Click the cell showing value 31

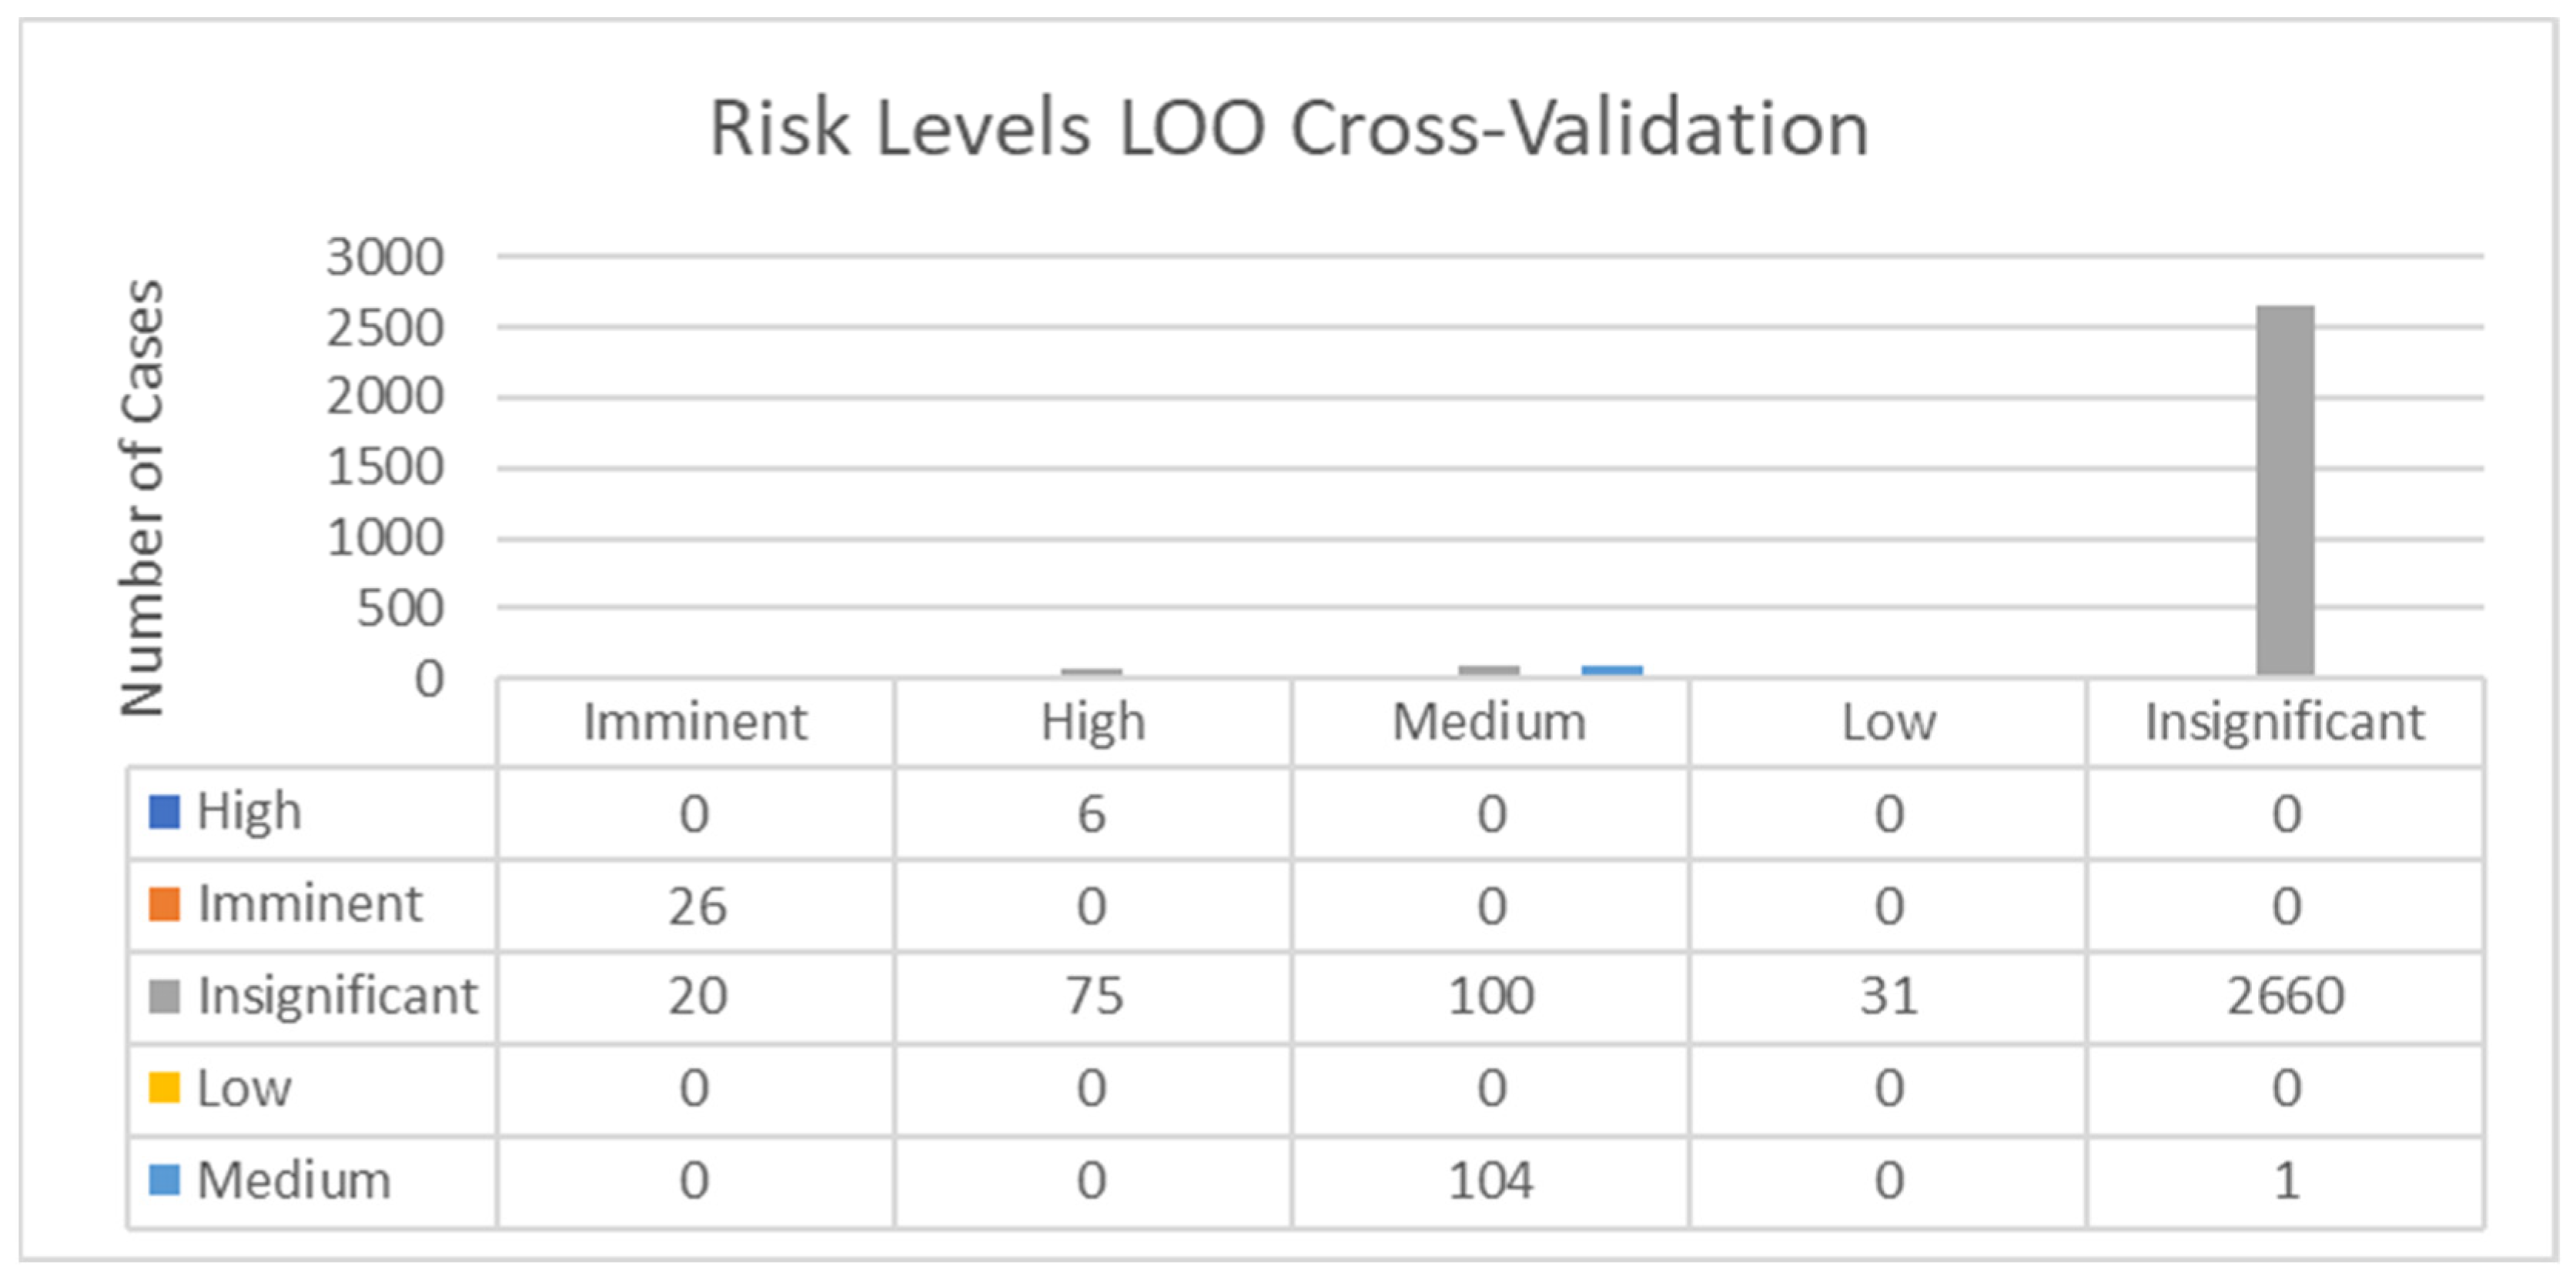[1888, 997]
